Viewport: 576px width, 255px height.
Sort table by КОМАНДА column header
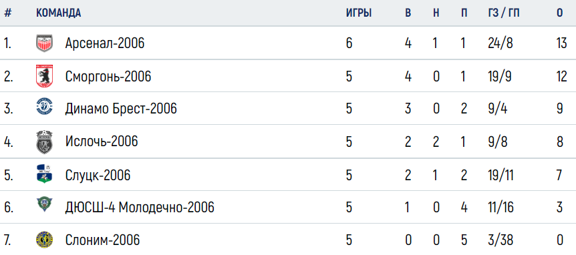58,13
